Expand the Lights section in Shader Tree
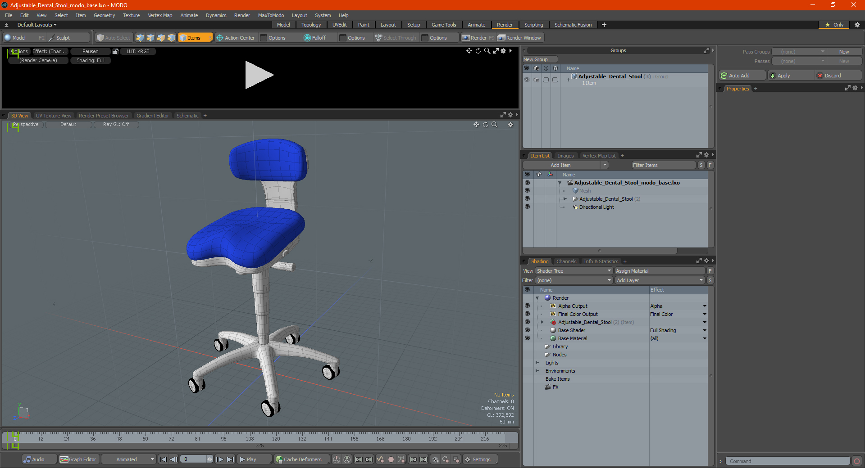 tap(537, 363)
